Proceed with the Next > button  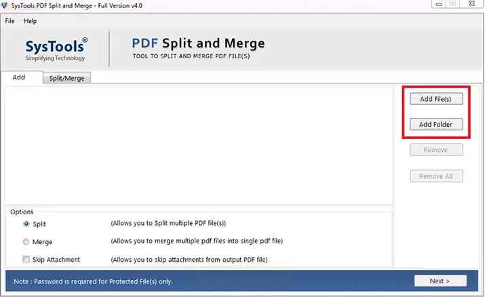click(x=440, y=281)
